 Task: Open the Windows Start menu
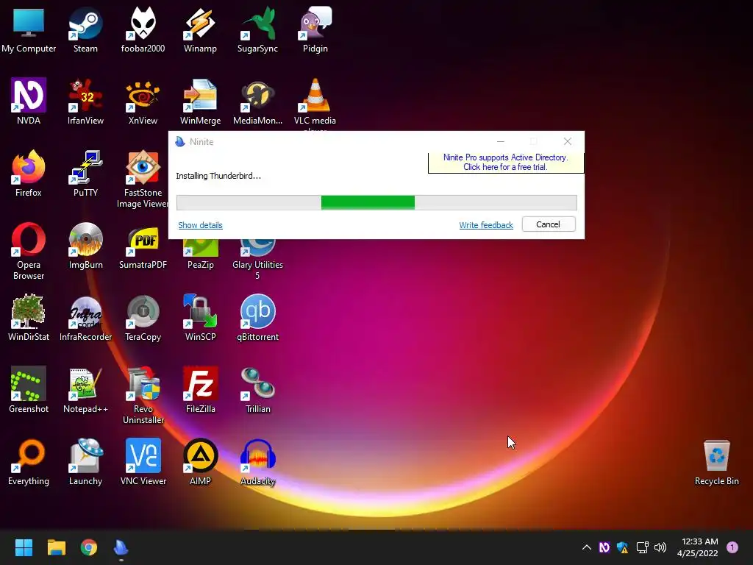pyautogui.click(x=24, y=547)
